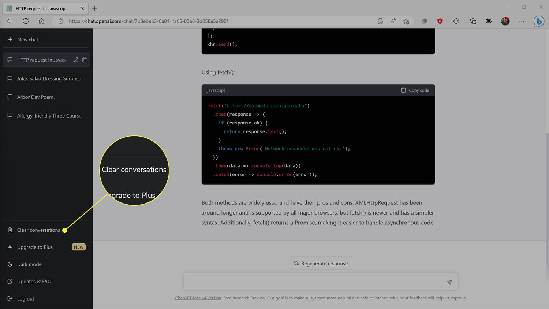The image size is (549, 309).
Task: Delete HTTP request chat with trash icon
Action: tap(84, 60)
